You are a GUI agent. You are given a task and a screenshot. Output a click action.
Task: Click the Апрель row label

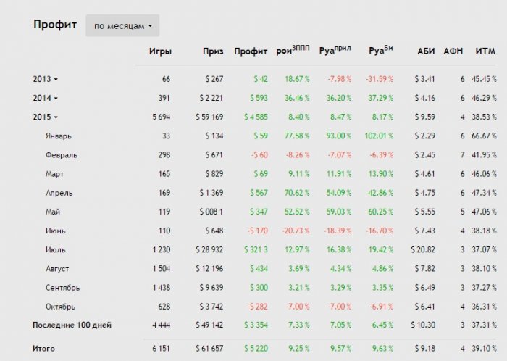(59, 193)
